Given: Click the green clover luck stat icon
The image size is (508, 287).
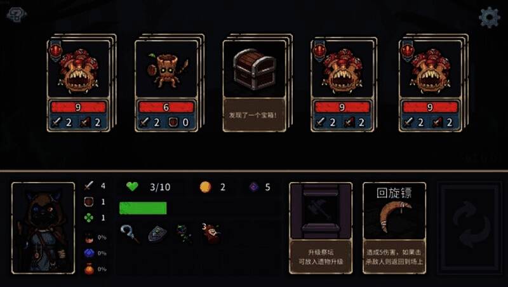Looking at the screenshot, I should [x=89, y=218].
